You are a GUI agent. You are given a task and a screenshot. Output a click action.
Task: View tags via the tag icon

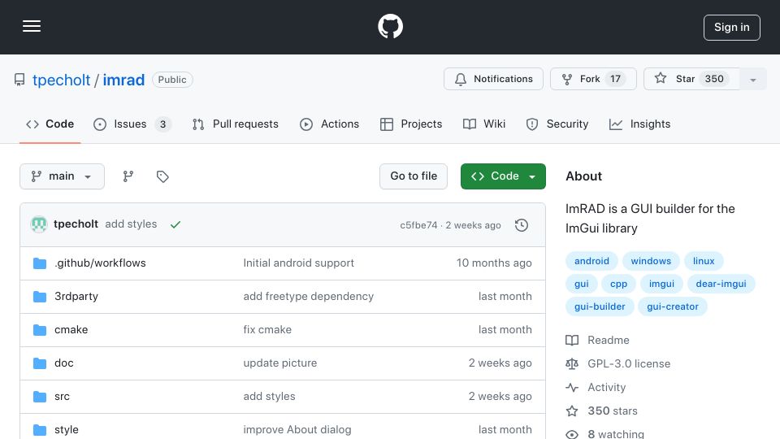[x=162, y=176]
